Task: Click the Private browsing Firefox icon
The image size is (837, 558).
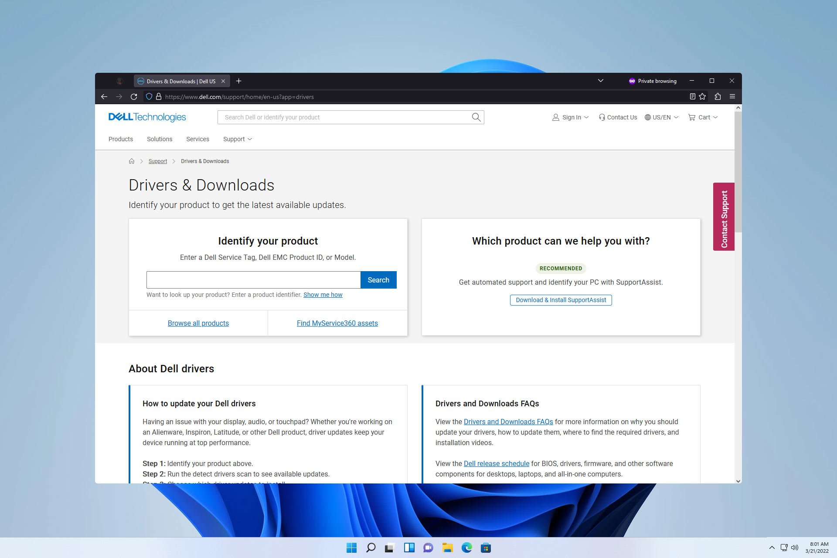Action: 631,81
